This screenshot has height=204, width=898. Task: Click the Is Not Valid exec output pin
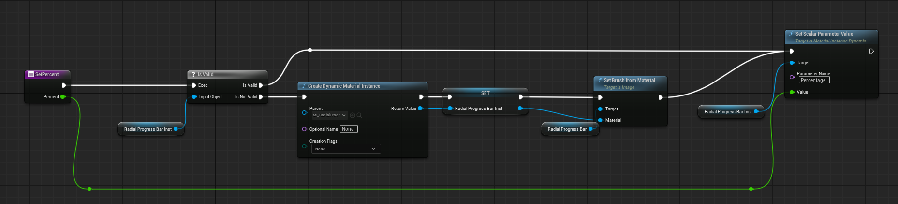261,97
